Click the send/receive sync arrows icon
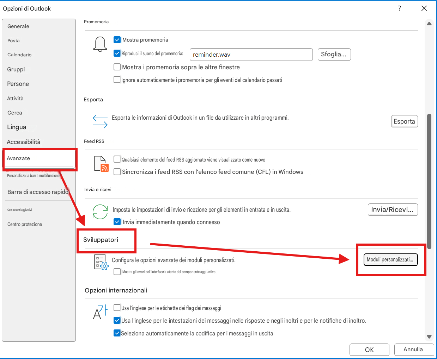Viewport: 437px width, 359px height. coord(100,212)
